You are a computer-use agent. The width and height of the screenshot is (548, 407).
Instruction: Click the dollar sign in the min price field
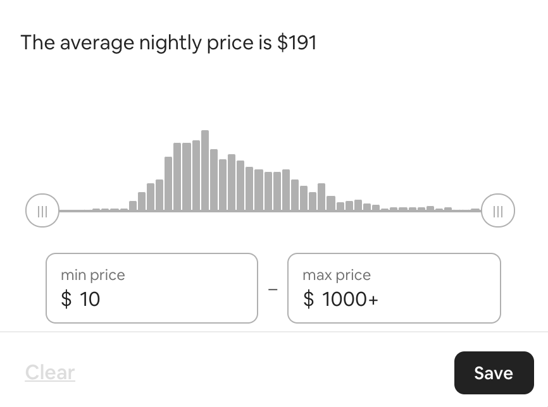click(66, 299)
